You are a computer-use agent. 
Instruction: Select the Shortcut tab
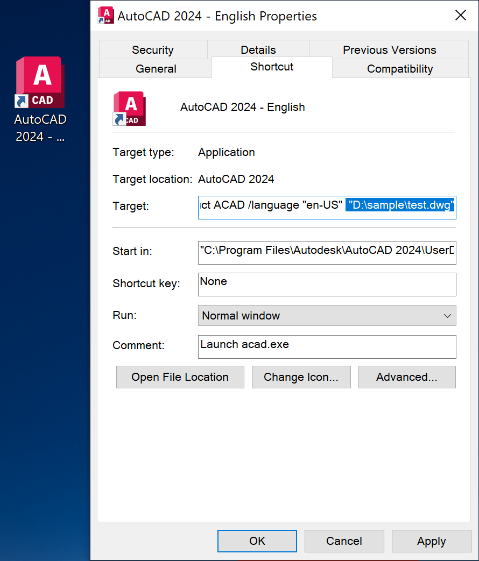(x=272, y=67)
